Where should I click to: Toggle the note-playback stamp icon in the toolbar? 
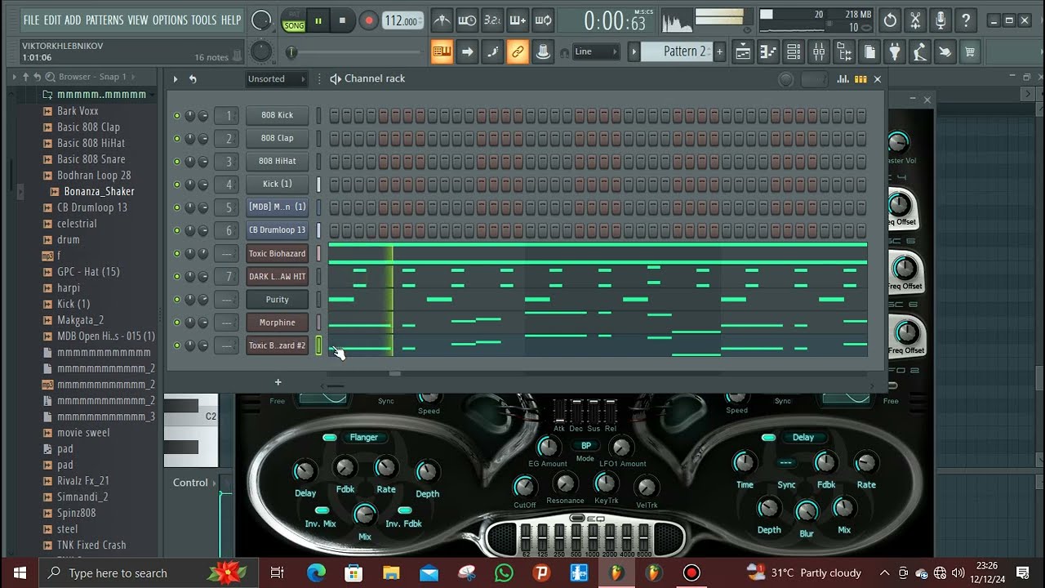click(x=543, y=52)
